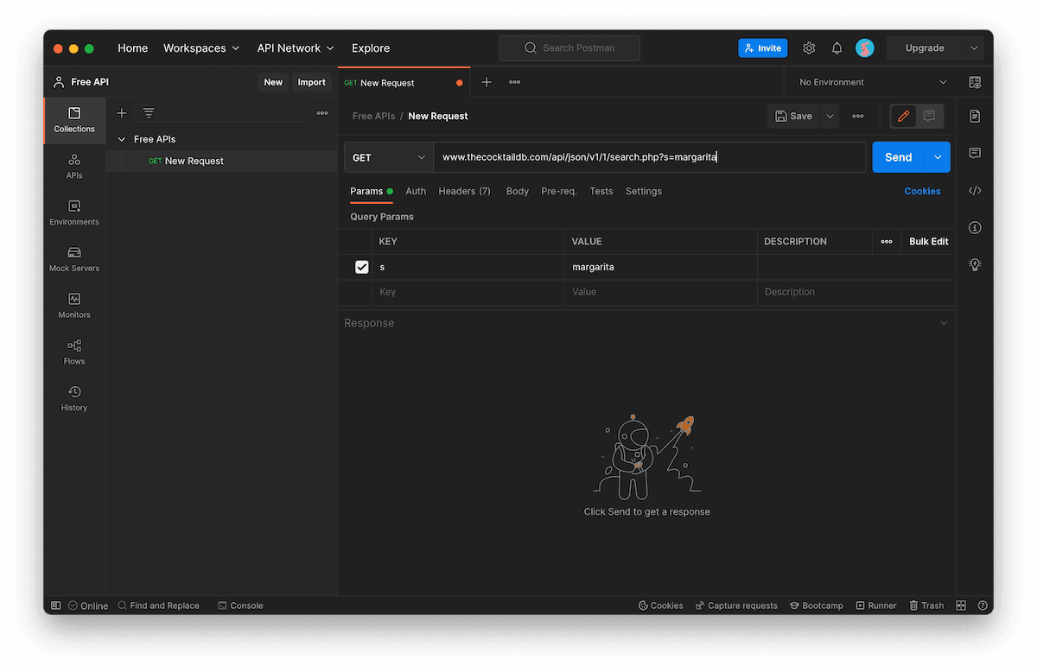This screenshot has height=672, width=1037.
Task: Click the Upgrade button
Action: [925, 48]
